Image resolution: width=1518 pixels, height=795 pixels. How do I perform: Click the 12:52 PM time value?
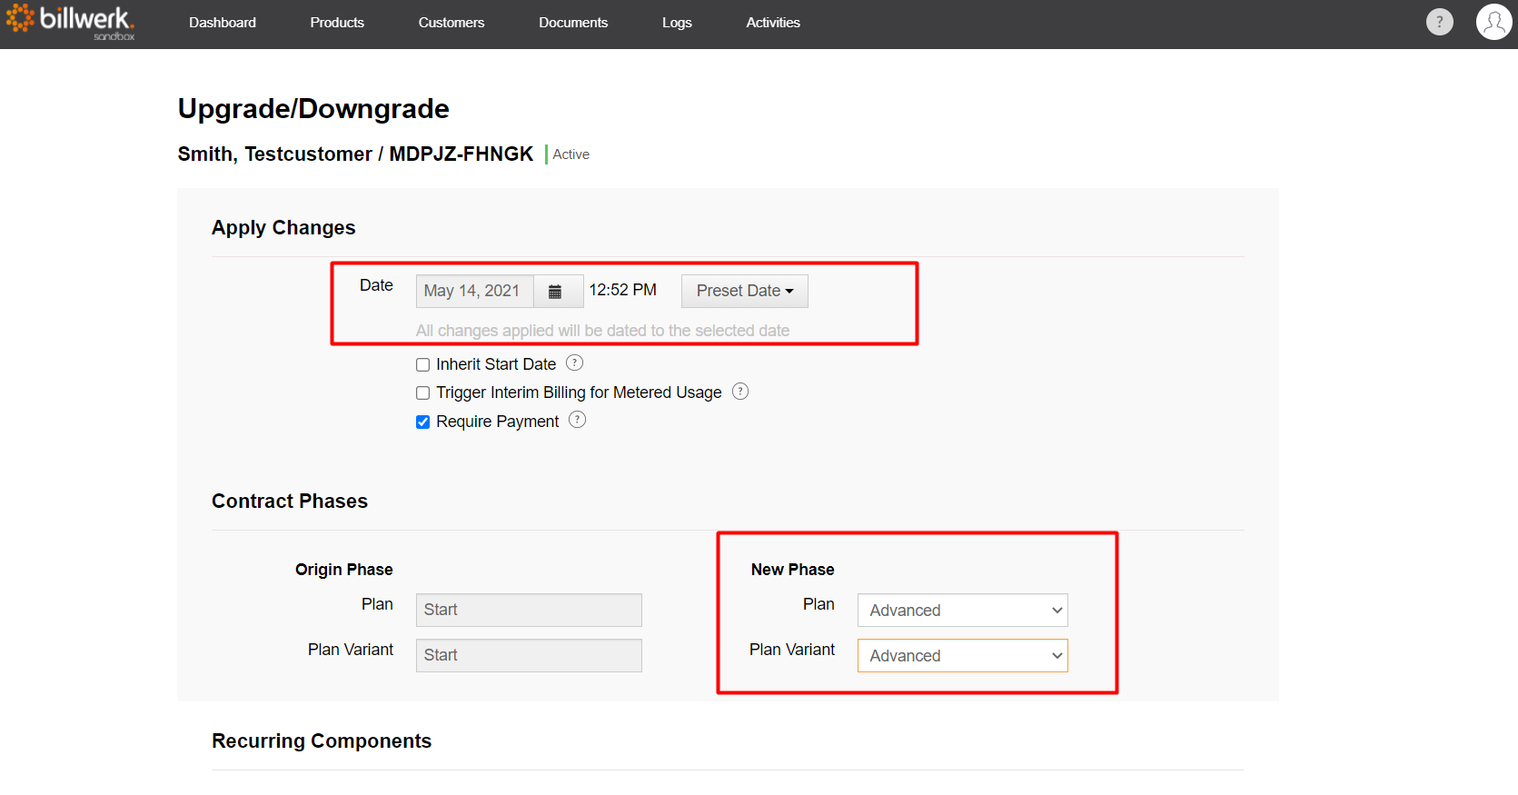click(623, 290)
